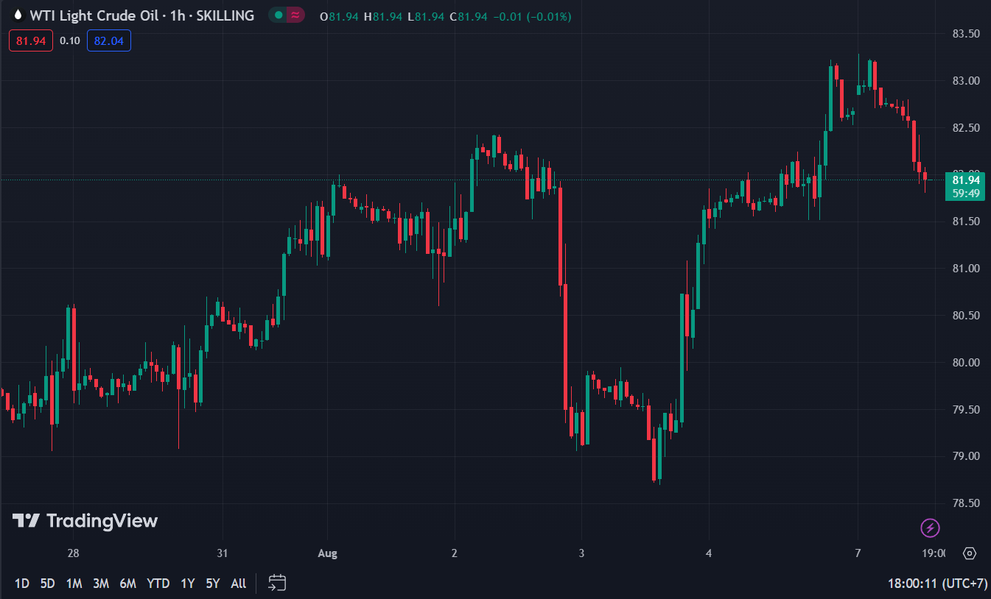Switch to the 5Y date range
Screen dimensions: 991x599
point(213,584)
